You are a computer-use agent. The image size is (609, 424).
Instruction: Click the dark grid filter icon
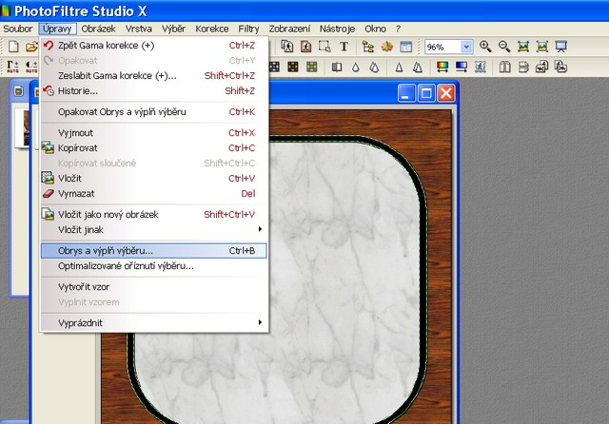[x=275, y=67]
